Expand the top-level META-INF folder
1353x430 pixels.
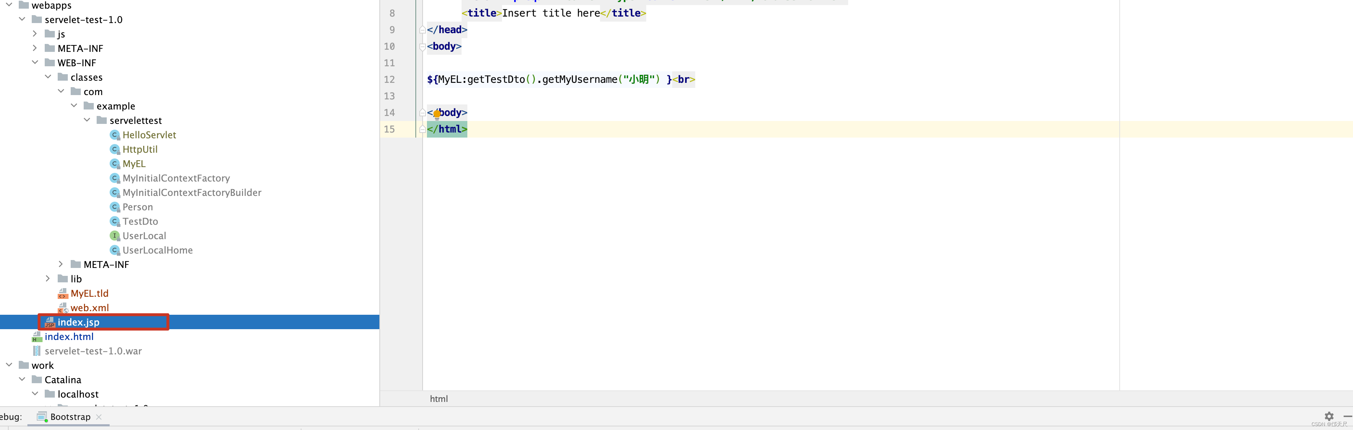[35, 48]
